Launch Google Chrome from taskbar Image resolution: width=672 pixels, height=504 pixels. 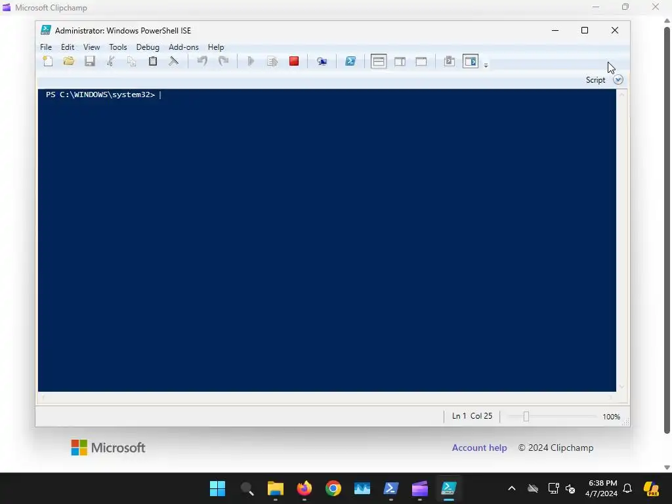click(x=333, y=488)
